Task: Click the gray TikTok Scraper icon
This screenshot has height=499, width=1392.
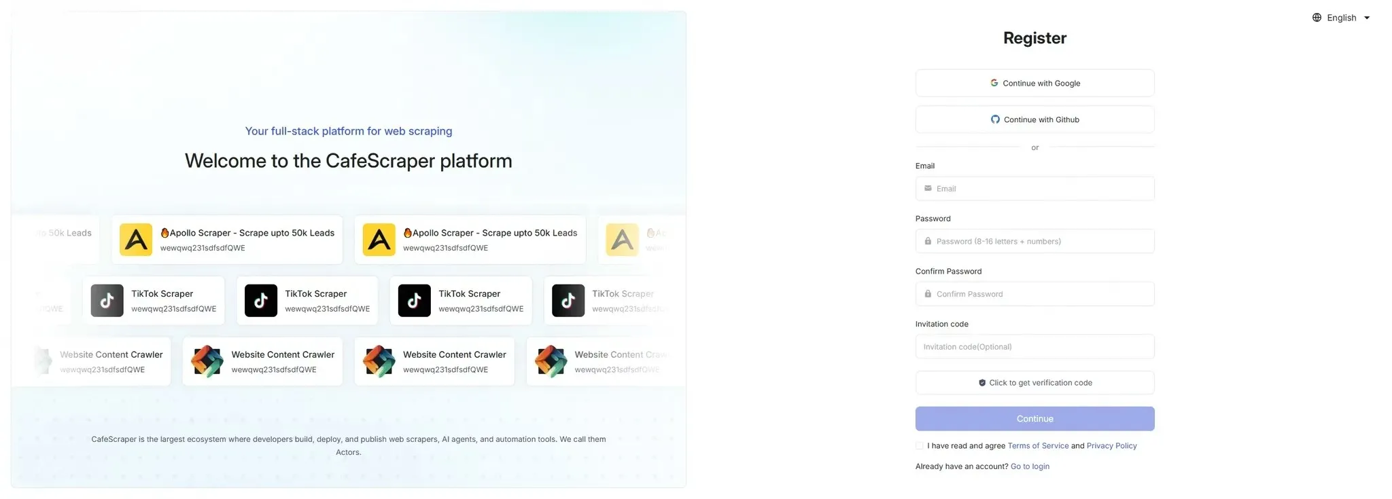Action: [107, 301]
